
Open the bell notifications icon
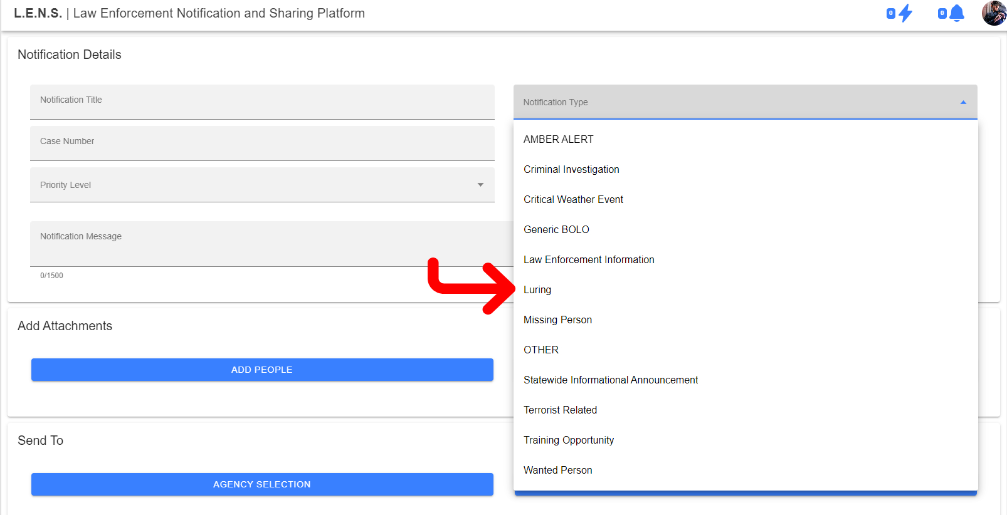pos(956,13)
